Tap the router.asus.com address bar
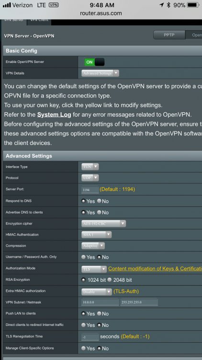The height and width of the screenshot is (360, 202). 101,13
